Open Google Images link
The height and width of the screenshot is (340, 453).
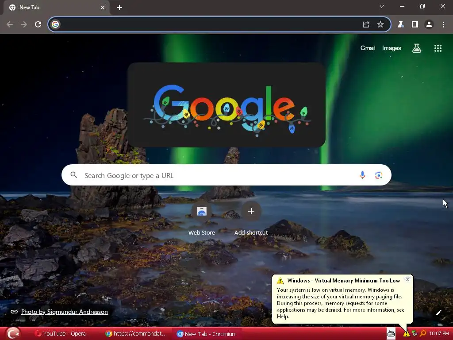(392, 48)
